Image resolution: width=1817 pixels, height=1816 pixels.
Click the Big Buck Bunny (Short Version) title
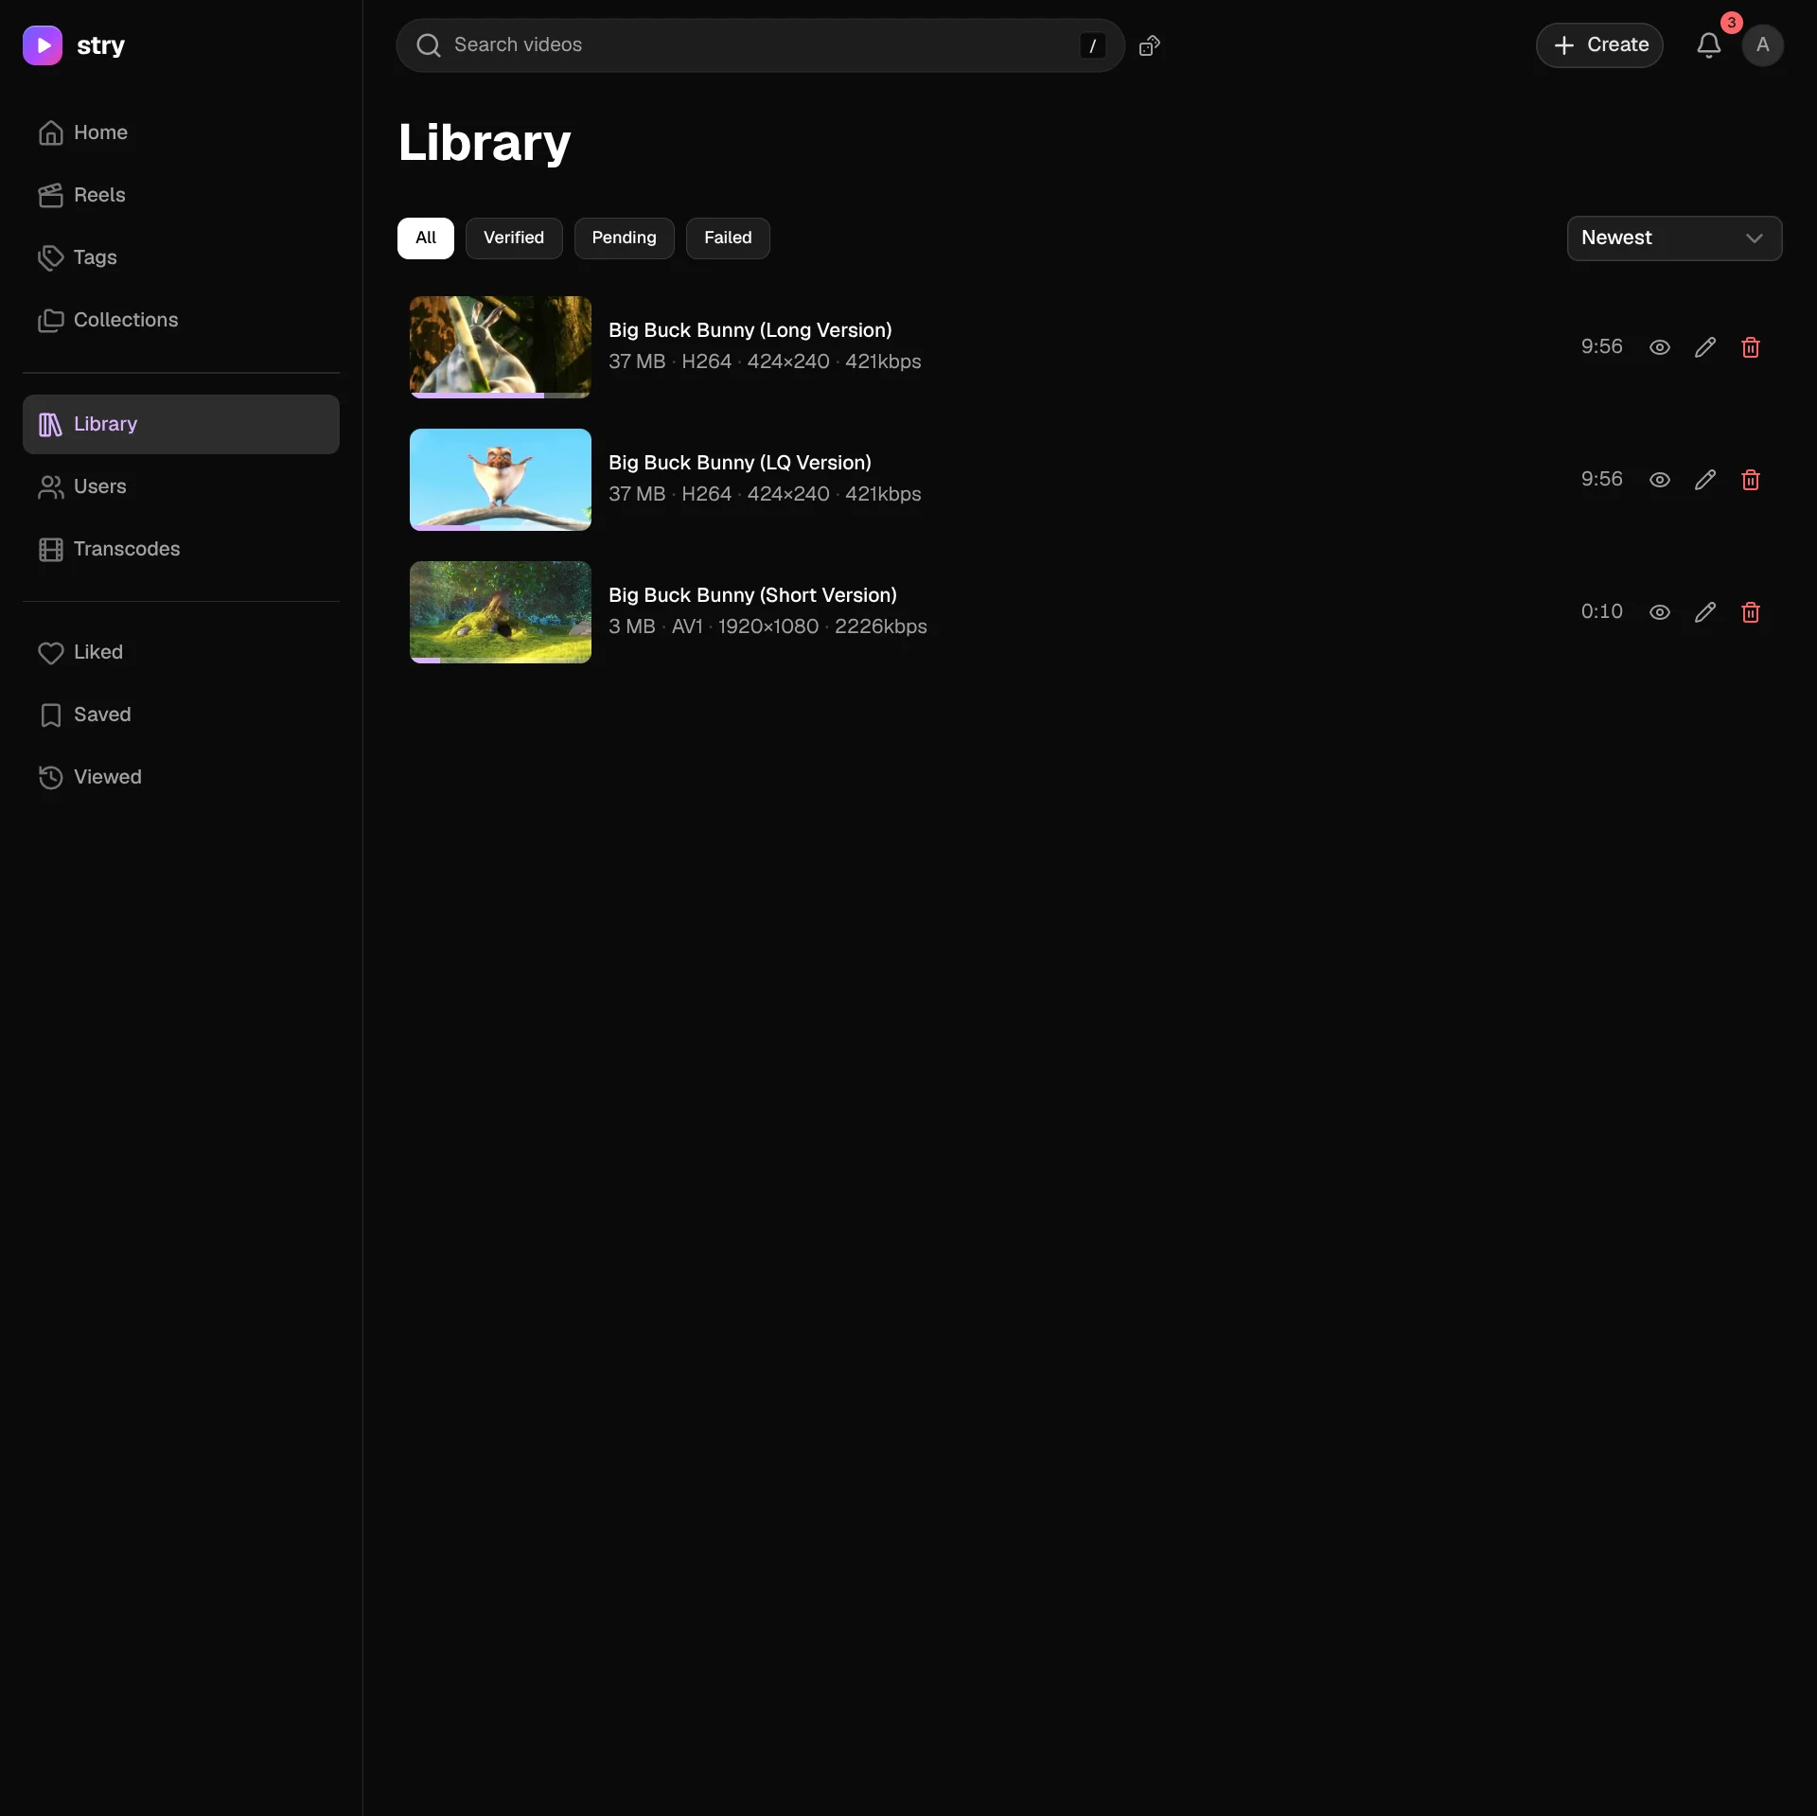tap(752, 595)
